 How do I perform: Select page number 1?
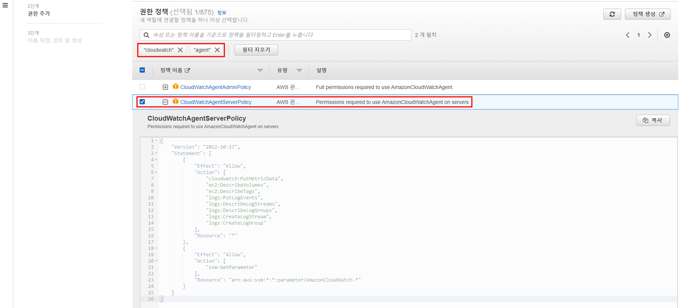(x=638, y=35)
